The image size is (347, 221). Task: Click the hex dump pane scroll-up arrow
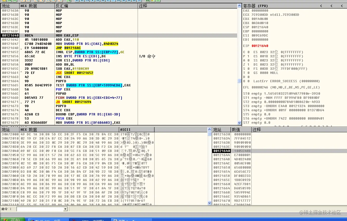[210, 129]
